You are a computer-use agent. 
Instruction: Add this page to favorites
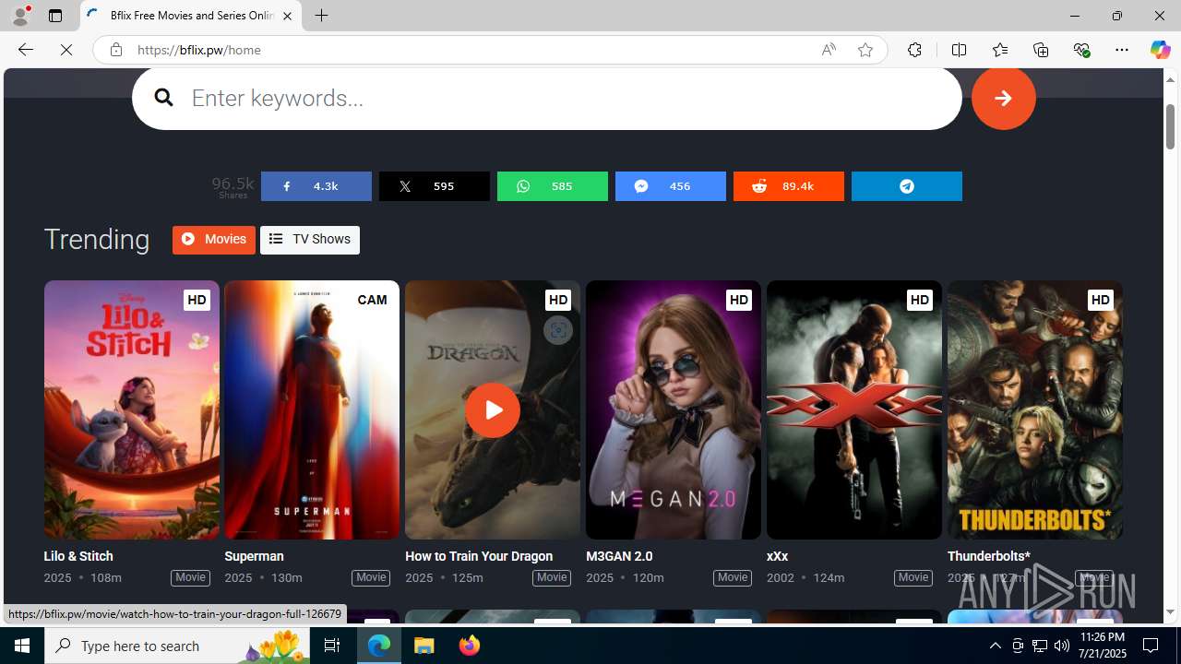click(865, 50)
